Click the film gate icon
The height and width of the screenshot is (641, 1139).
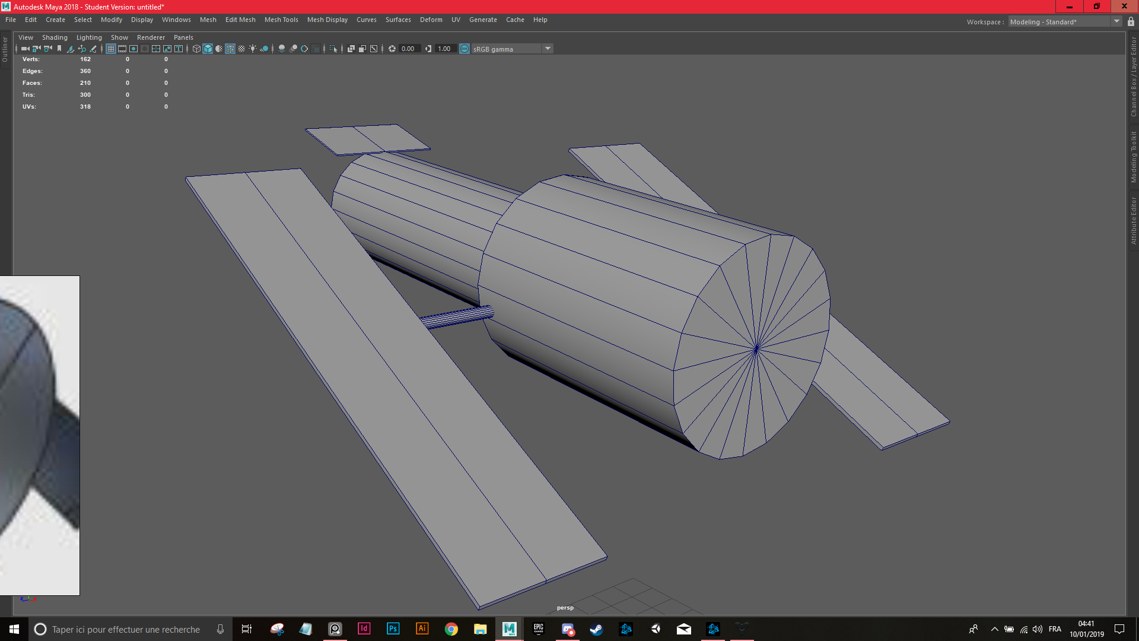[x=122, y=49]
